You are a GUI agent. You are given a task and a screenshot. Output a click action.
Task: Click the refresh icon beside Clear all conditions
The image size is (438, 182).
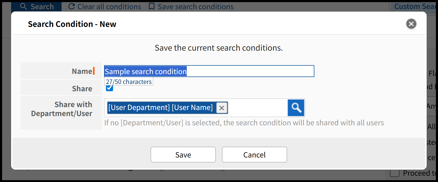[71, 6]
